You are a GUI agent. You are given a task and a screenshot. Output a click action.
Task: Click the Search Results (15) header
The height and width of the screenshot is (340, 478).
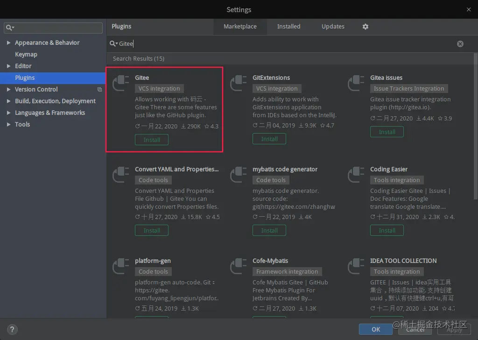point(138,58)
